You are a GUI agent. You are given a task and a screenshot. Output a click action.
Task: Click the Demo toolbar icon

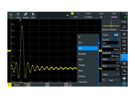[x=18, y=15]
